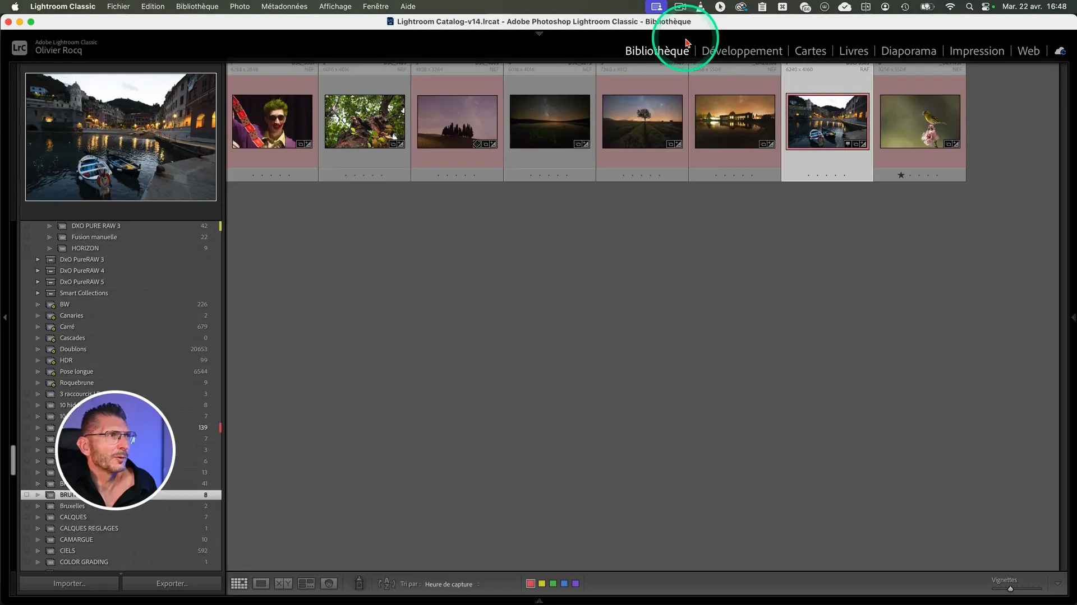Viewport: 1077px width, 605px height.
Task: Click the Exporter button
Action: point(172,584)
